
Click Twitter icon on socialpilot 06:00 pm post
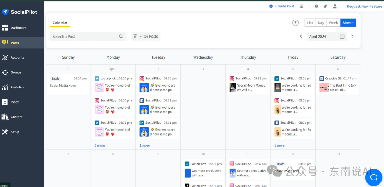[97, 78]
